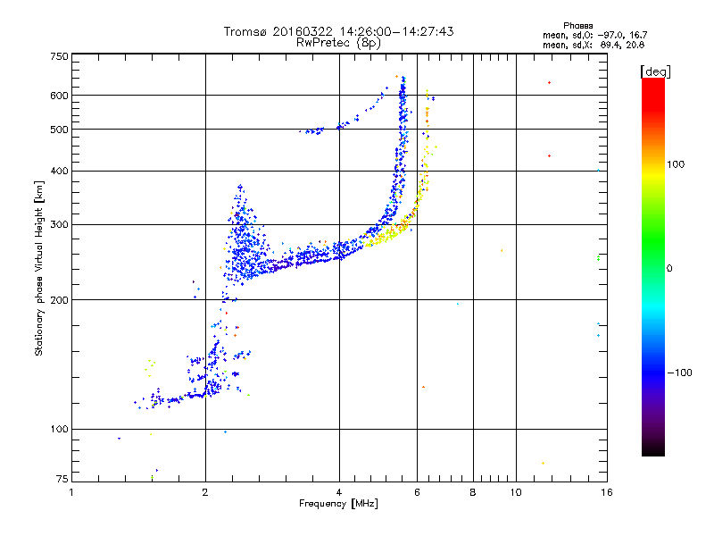The width and height of the screenshot is (714, 536).
Task: Click the 'Stationary phase Virtual Height [km]' label
Action: [x=38, y=268]
